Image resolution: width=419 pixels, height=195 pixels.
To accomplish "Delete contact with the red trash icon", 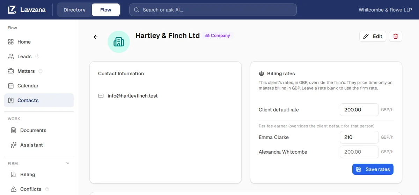I will (396, 36).
